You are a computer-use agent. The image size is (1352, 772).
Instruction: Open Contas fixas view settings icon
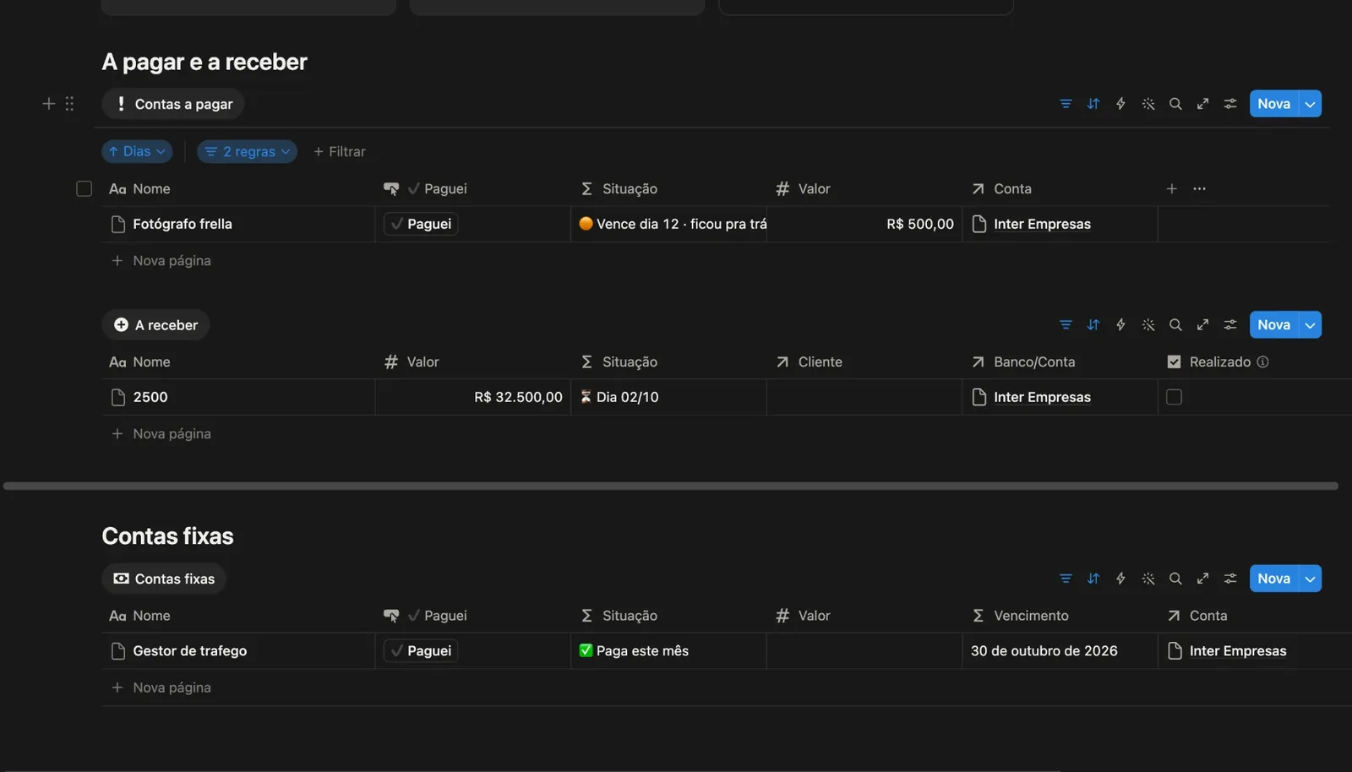[1230, 579]
